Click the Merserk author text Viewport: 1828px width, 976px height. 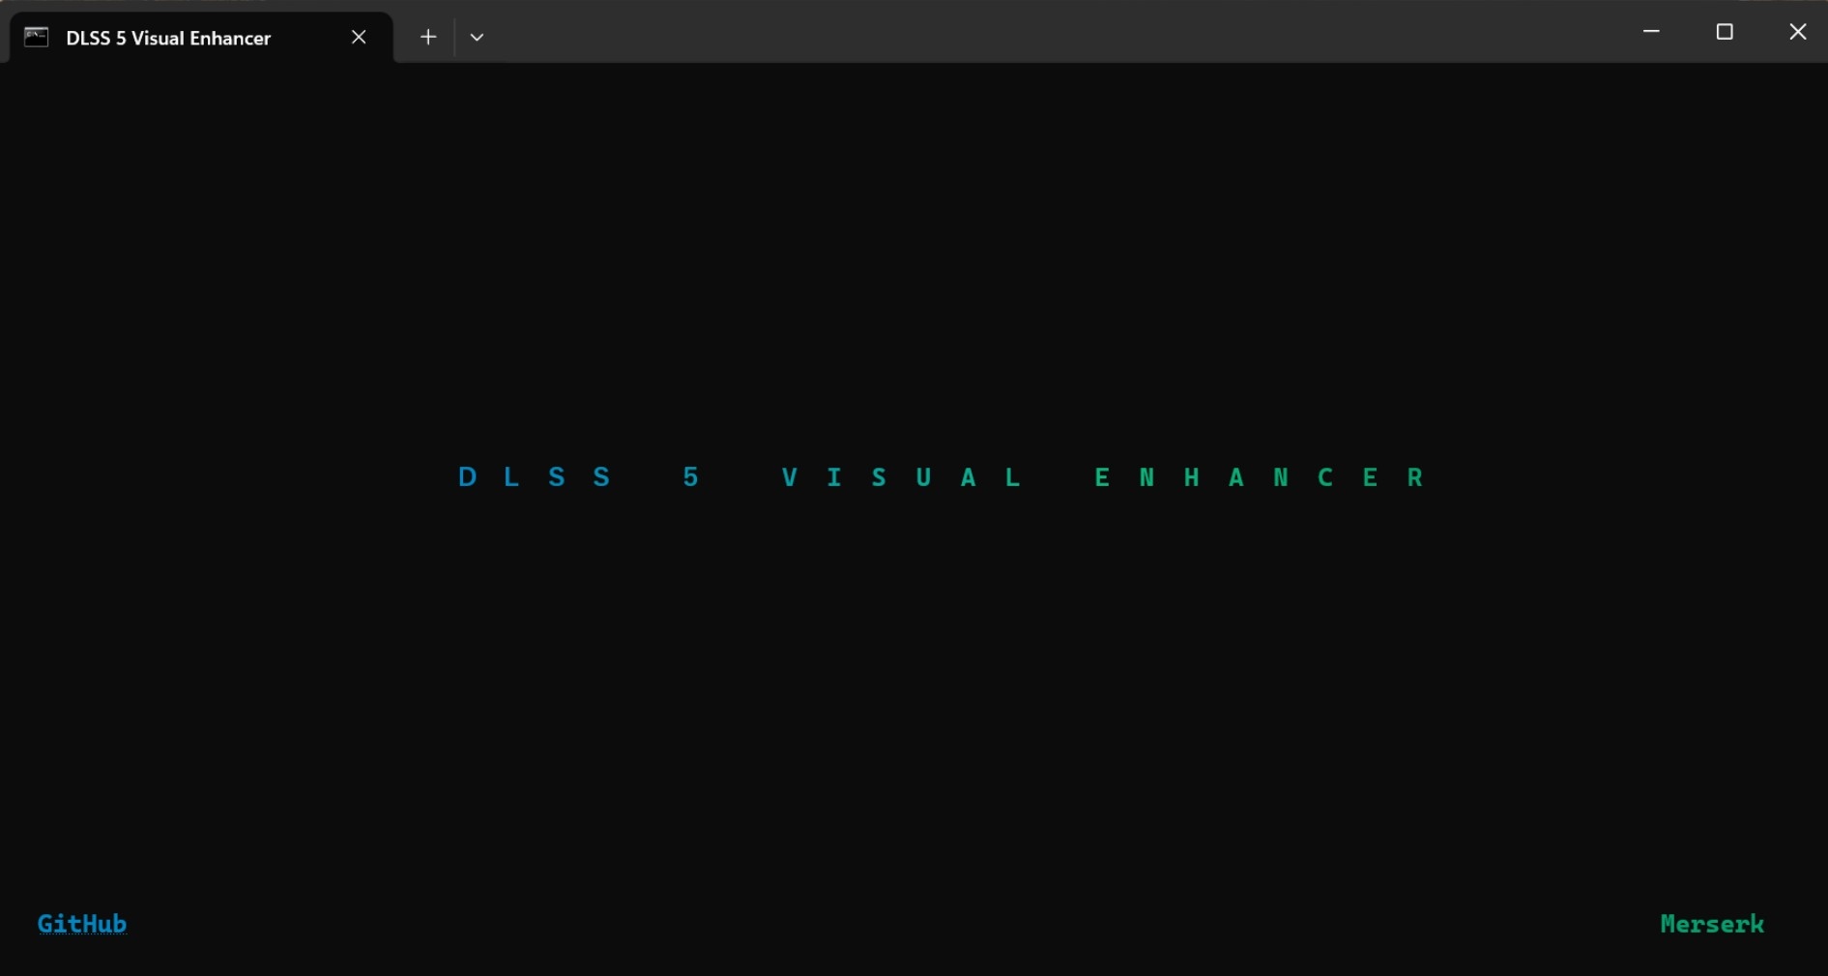coord(1712,924)
